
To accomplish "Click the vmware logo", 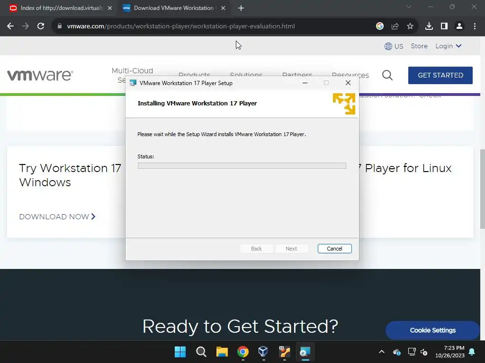I will click(x=40, y=75).
